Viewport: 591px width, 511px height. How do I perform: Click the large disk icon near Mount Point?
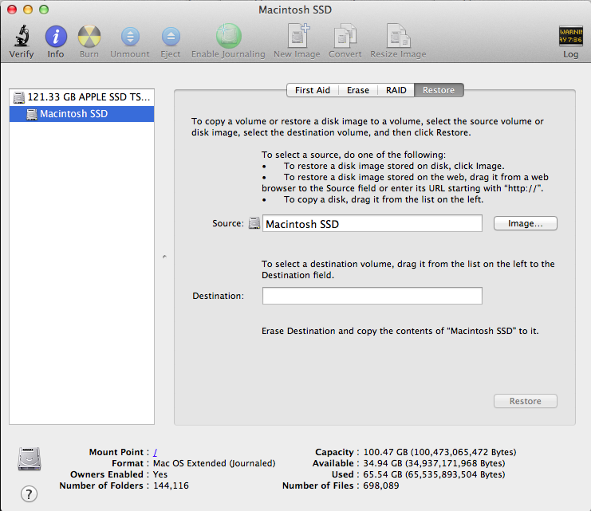pos(30,458)
